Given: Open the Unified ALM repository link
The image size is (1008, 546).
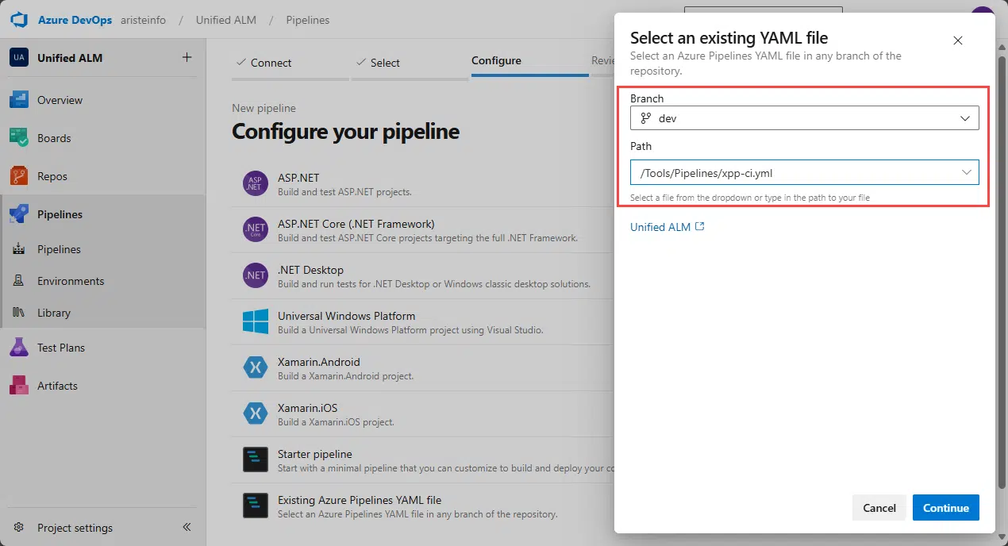Looking at the screenshot, I should (660, 227).
